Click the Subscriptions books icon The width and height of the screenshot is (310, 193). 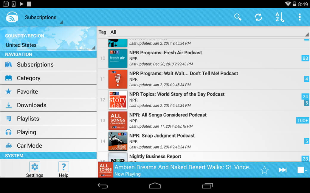[x=8, y=64]
